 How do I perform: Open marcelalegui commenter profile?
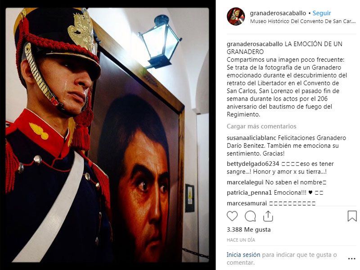[245, 183]
